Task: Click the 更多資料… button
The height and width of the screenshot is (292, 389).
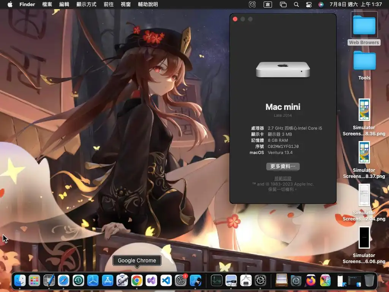Action: (x=283, y=167)
